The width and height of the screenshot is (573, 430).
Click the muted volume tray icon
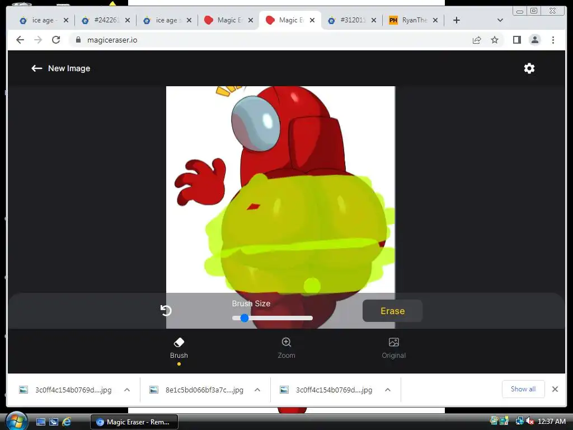pyautogui.click(x=530, y=421)
